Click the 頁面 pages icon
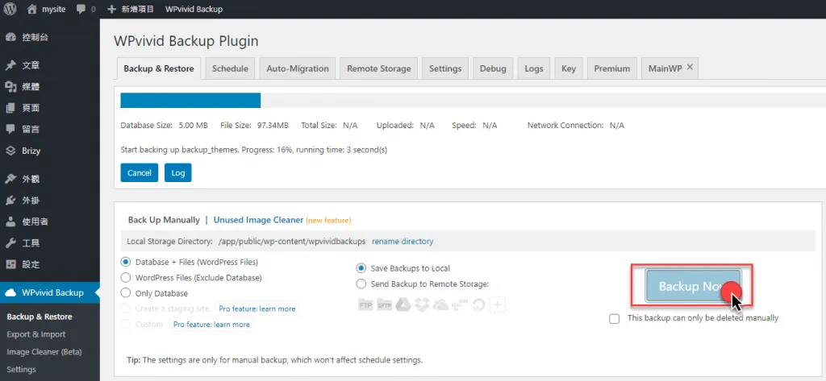Viewport: 826px width, 381px height. click(x=10, y=108)
